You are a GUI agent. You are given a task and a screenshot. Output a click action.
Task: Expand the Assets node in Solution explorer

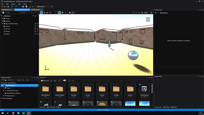(4, 88)
